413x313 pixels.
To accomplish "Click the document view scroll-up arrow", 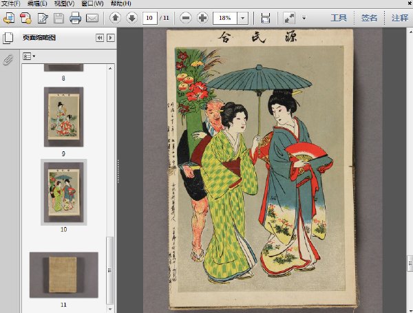I will 410,32.
